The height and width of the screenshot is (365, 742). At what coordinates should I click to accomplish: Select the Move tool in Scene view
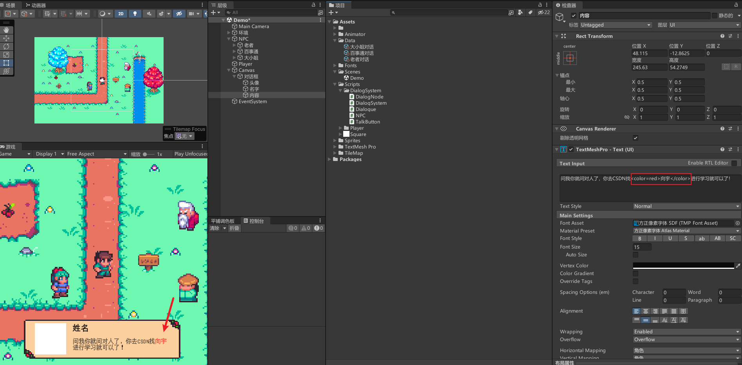point(6,38)
